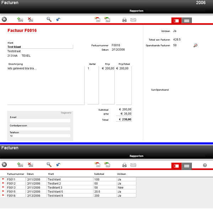The height and width of the screenshot is (213, 213).
Task: Sort the list by the Subtotaal column header
Action: point(99,174)
